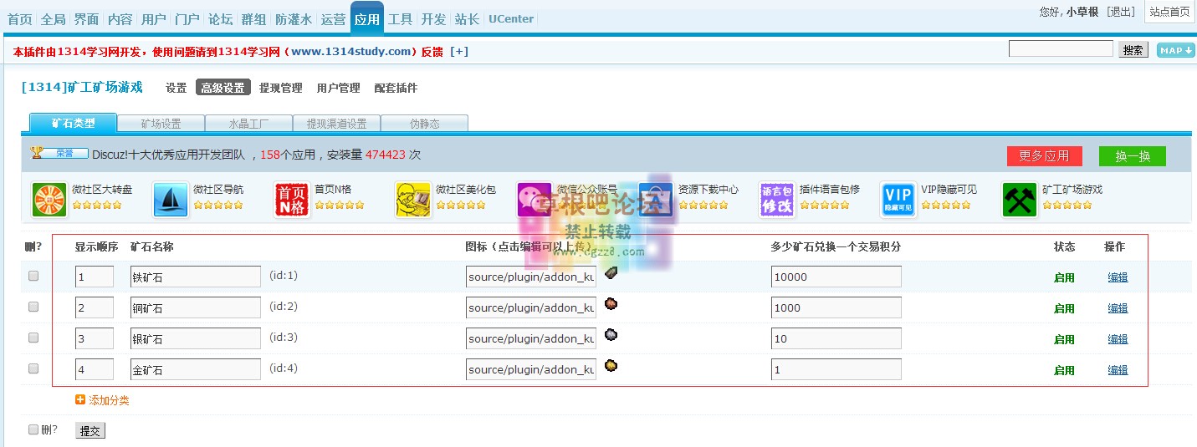
Task: Click the 添加分类 link
Action: pyautogui.click(x=109, y=400)
